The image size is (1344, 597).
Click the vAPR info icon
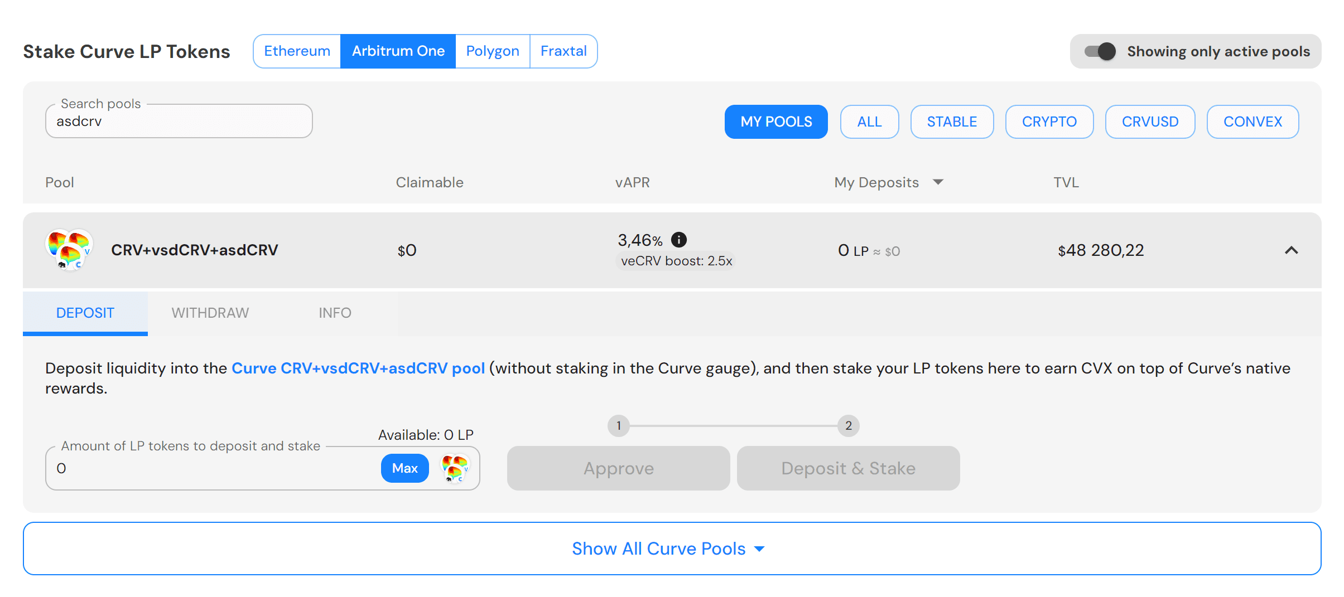coord(678,240)
